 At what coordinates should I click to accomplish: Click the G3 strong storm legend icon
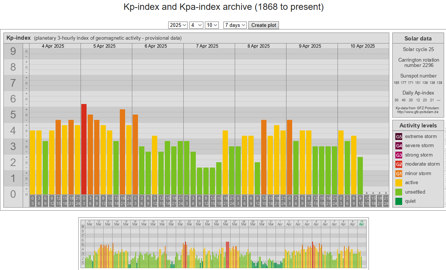(x=399, y=155)
